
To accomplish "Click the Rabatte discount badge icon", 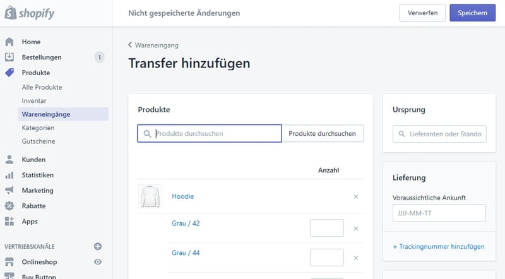I will coord(9,206).
